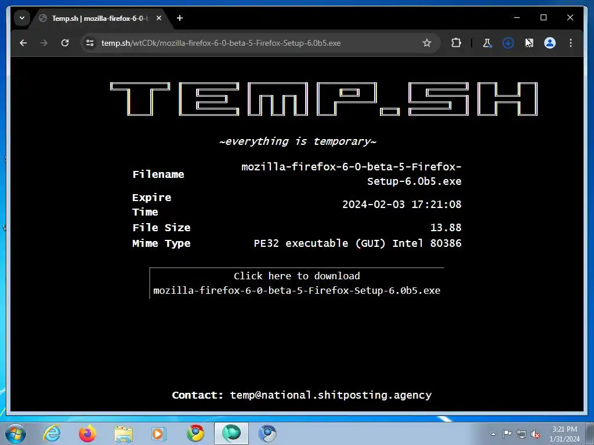Launch Firefox from taskbar
The height and width of the screenshot is (445, 594).
[88, 433]
